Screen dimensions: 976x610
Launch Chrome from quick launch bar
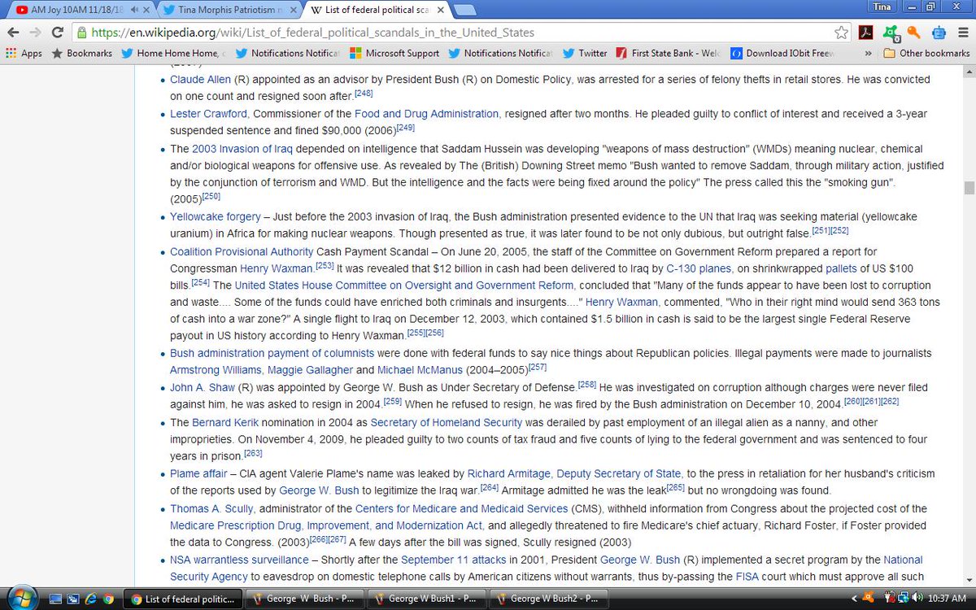point(107,599)
